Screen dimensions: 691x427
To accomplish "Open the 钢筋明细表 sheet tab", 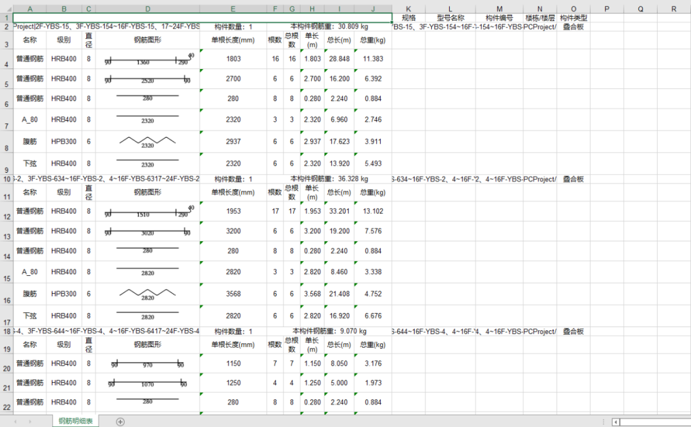I will tap(75, 421).
